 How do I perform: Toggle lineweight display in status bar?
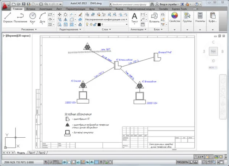[x=92, y=162]
